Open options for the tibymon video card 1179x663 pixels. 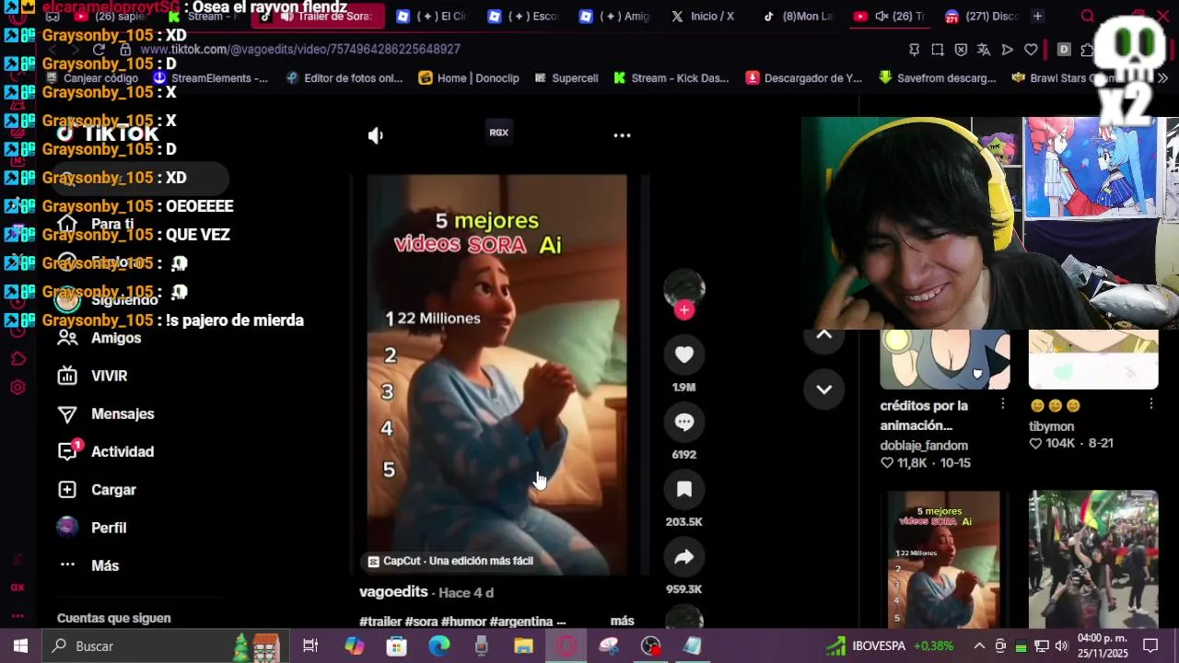1151,405
